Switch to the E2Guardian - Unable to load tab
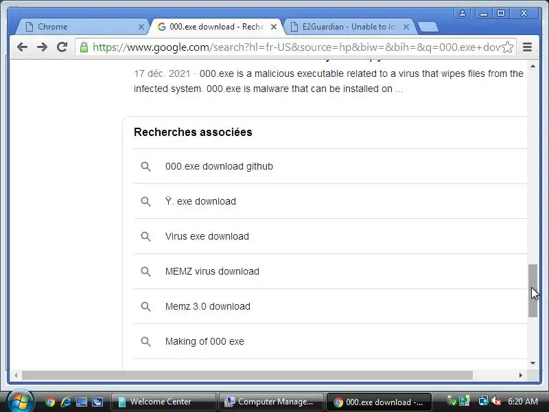 coord(350,27)
